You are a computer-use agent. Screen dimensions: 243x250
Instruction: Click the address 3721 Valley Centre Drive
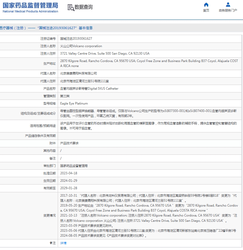[x=105, y=54]
